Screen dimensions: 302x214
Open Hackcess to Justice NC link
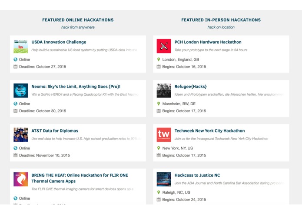[x=197, y=175]
